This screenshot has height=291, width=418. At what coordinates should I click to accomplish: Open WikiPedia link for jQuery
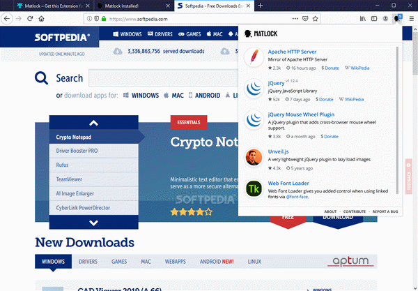pyautogui.click(x=354, y=99)
